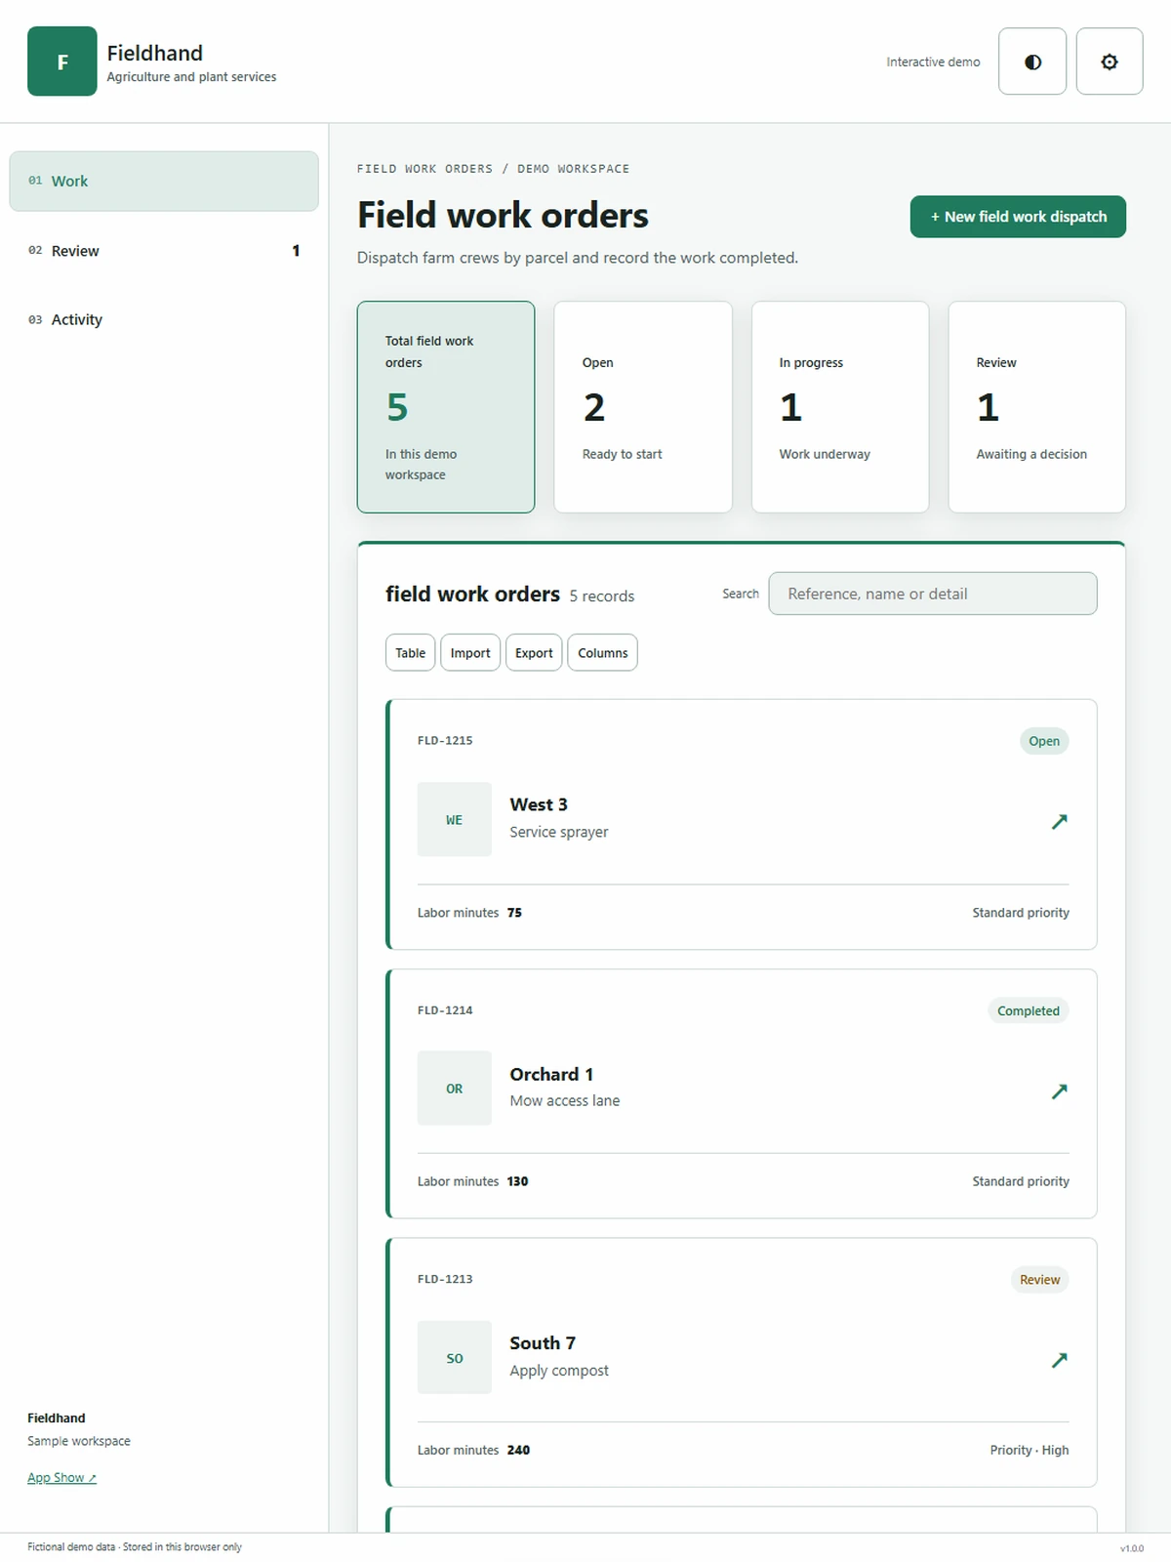The height and width of the screenshot is (1562, 1171).
Task: Filter by the In progress stat card
Action: (x=840, y=407)
